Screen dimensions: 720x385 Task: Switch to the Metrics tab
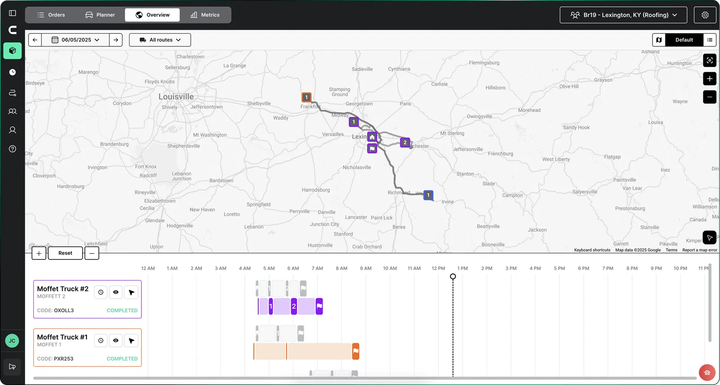coord(205,15)
